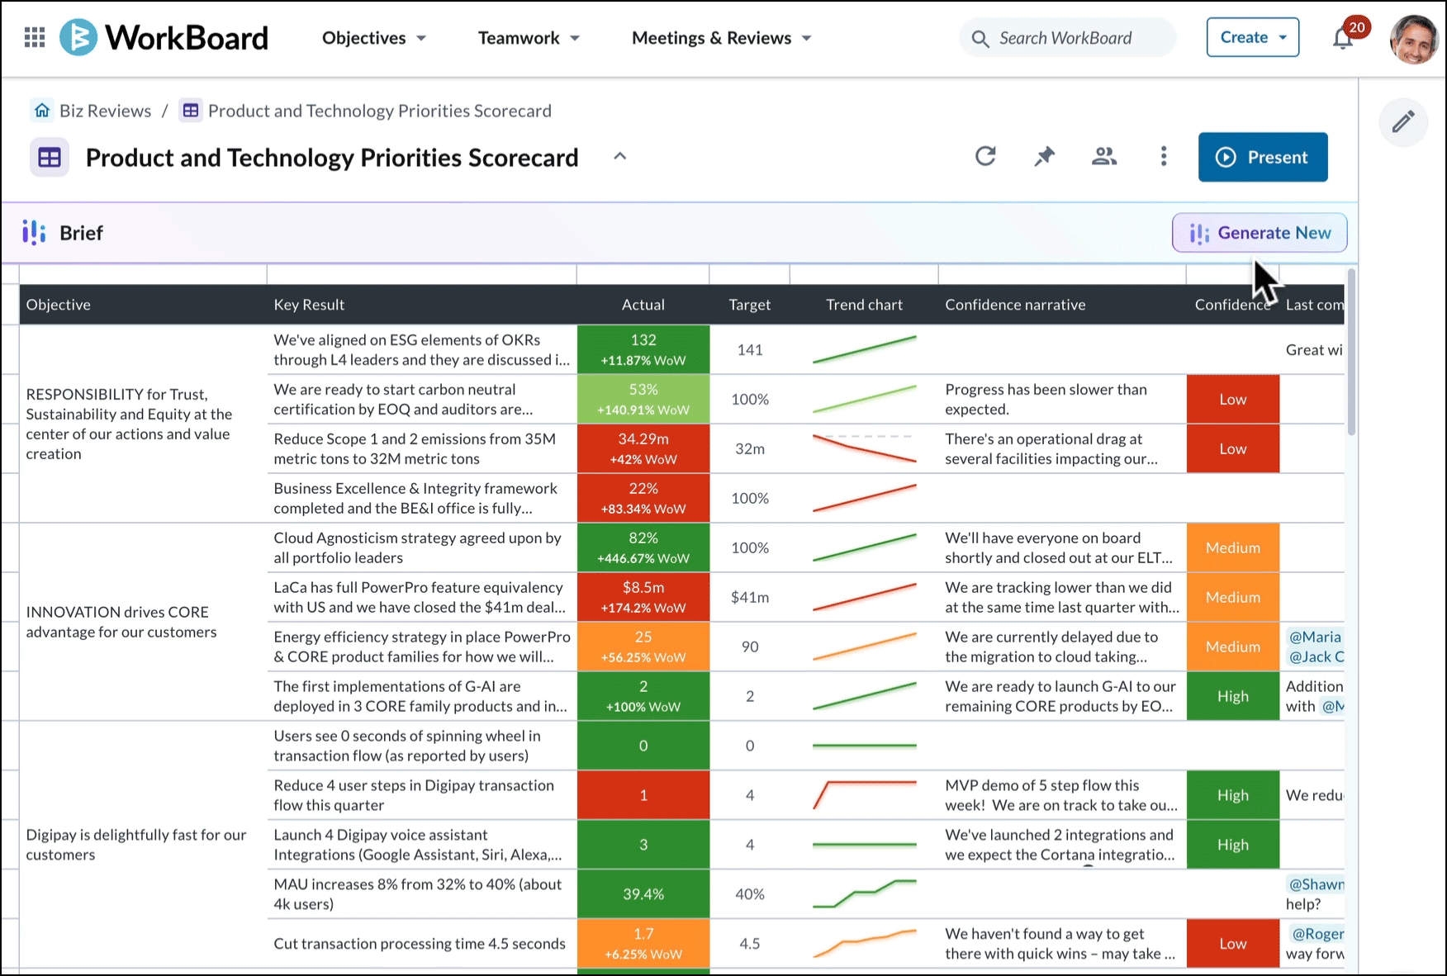Refresh the scorecard
Image resolution: width=1447 pixels, height=976 pixels.
(985, 156)
